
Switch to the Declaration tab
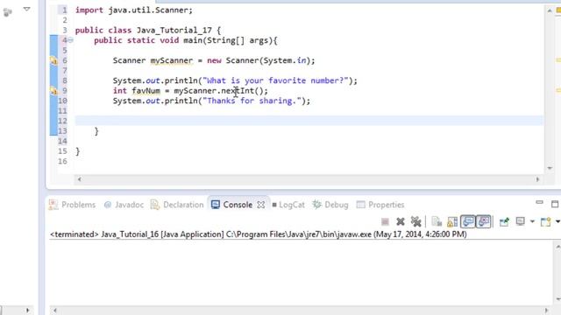(x=177, y=205)
